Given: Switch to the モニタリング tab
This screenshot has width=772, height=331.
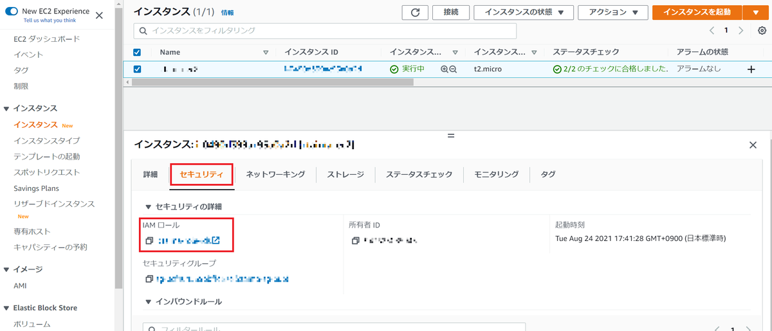Looking at the screenshot, I should click(496, 174).
